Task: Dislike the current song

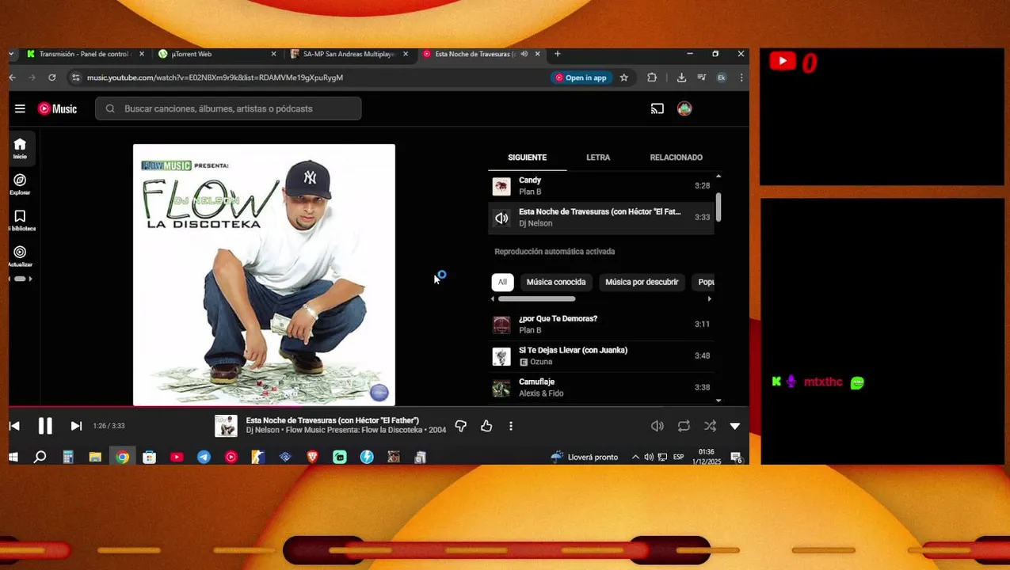Action: coord(460,426)
